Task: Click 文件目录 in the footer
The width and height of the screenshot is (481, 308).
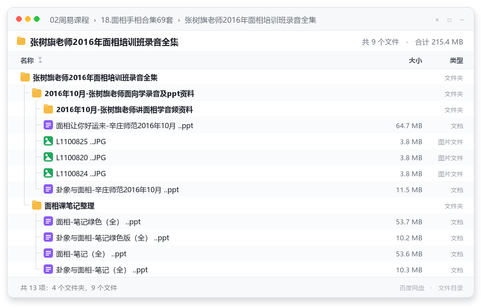Action: [451, 288]
